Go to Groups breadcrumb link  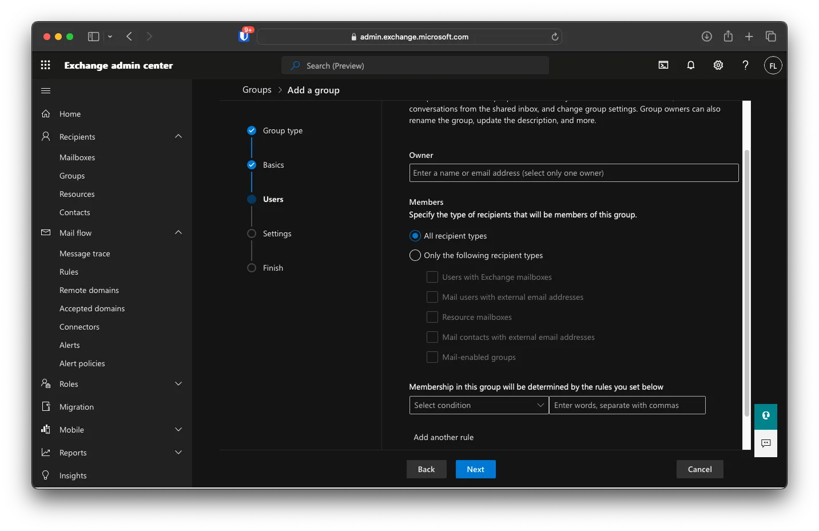coord(257,90)
